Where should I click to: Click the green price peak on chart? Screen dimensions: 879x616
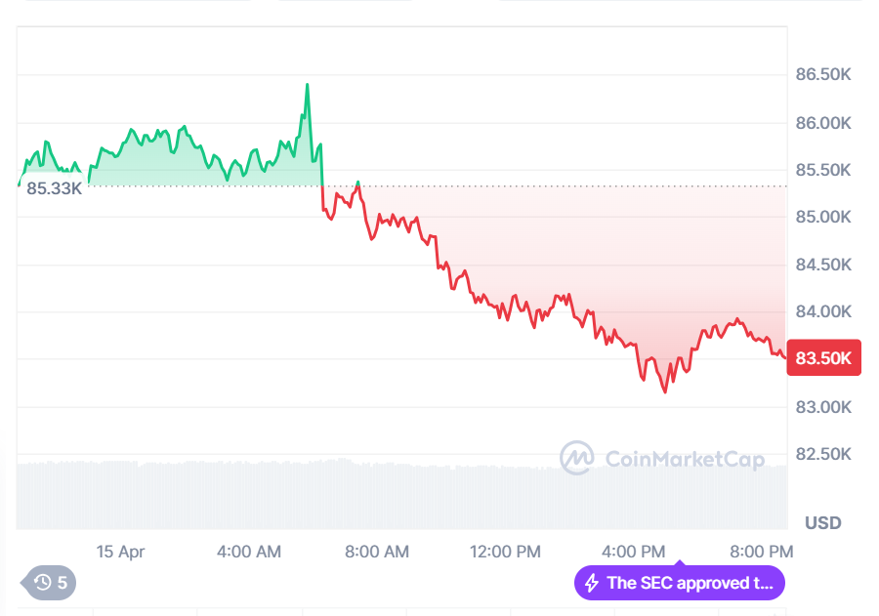(308, 85)
